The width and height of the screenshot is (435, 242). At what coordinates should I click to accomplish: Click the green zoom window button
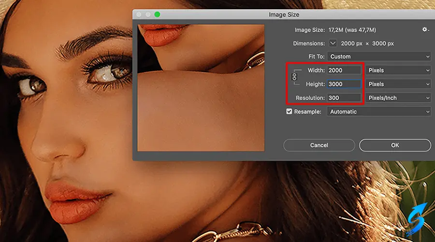coord(157,14)
